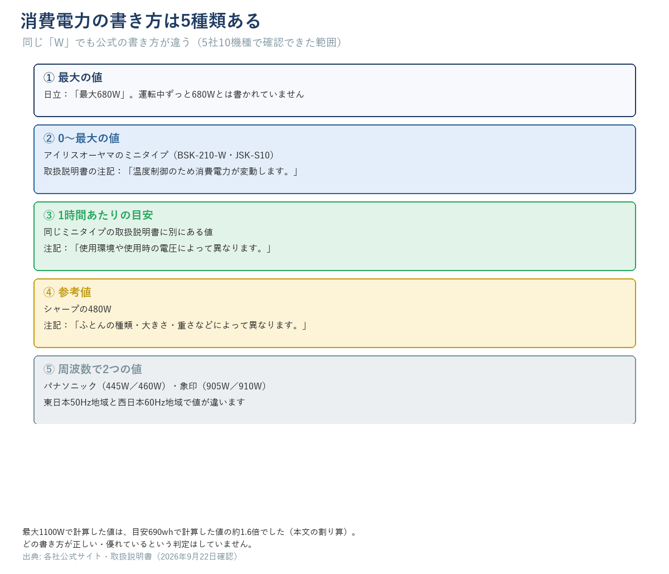Screen dimensions: 669x574
Task: Click the line シャープの480W
Action: 77,309
